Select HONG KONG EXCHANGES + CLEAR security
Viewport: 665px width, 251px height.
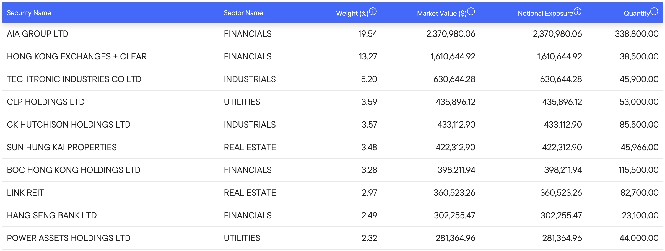pyautogui.click(x=77, y=56)
